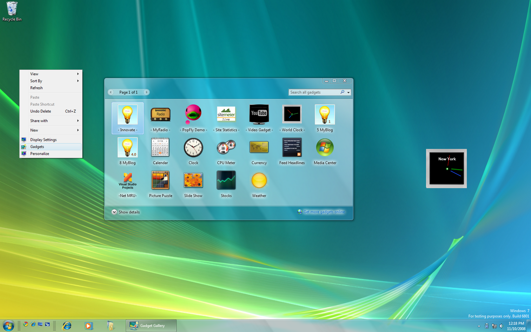Select the Site Statistics gadget
The image size is (531, 332).
click(226, 114)
